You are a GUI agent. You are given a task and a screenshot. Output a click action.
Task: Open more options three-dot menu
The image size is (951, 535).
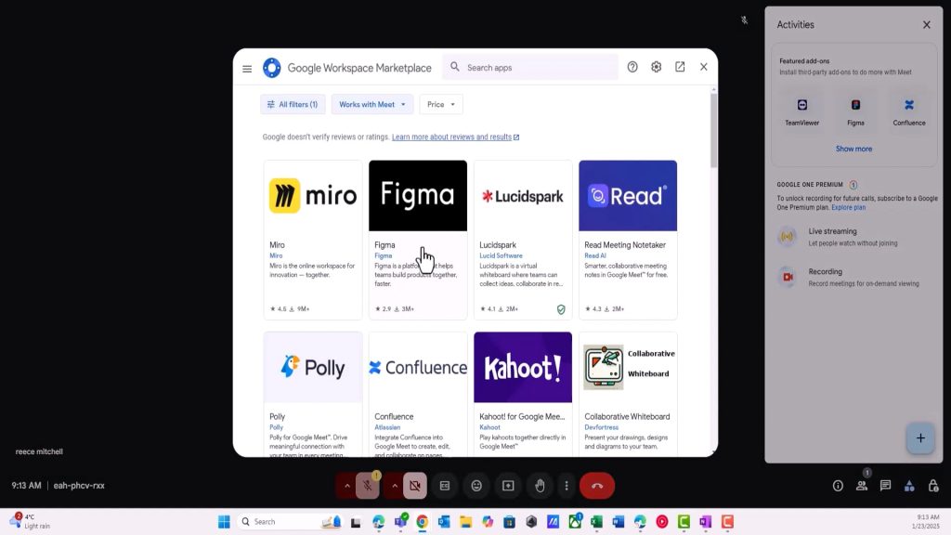point(567,486)
